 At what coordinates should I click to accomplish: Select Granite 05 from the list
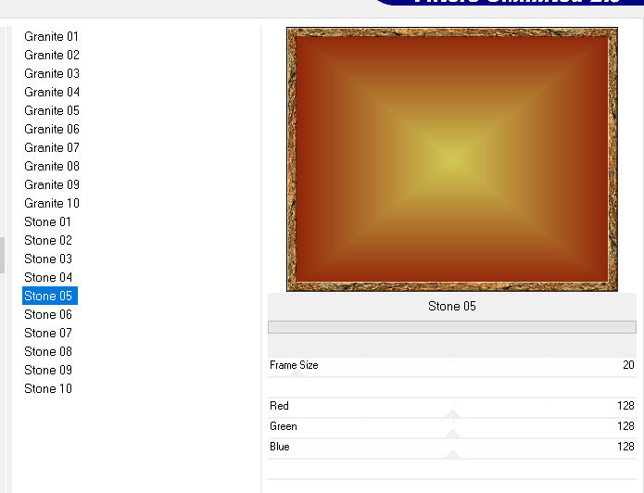tap(51, 110)
